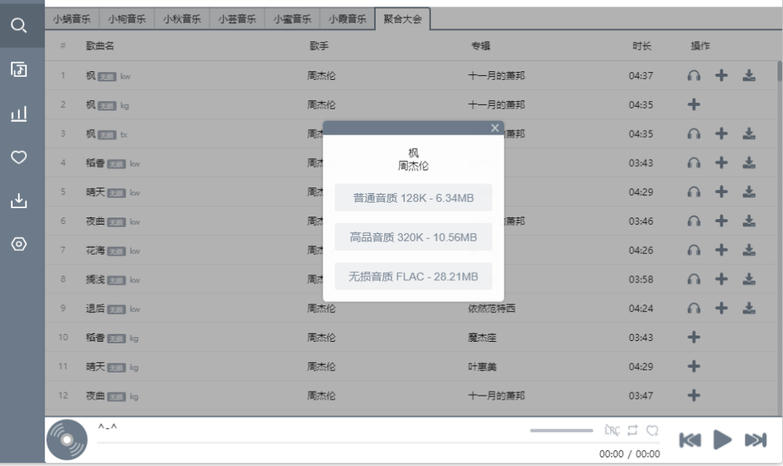The height and width of the screenshot is (466, 783).
Task: Add current song to favorites in player bar
Action: tap(652, 430)
